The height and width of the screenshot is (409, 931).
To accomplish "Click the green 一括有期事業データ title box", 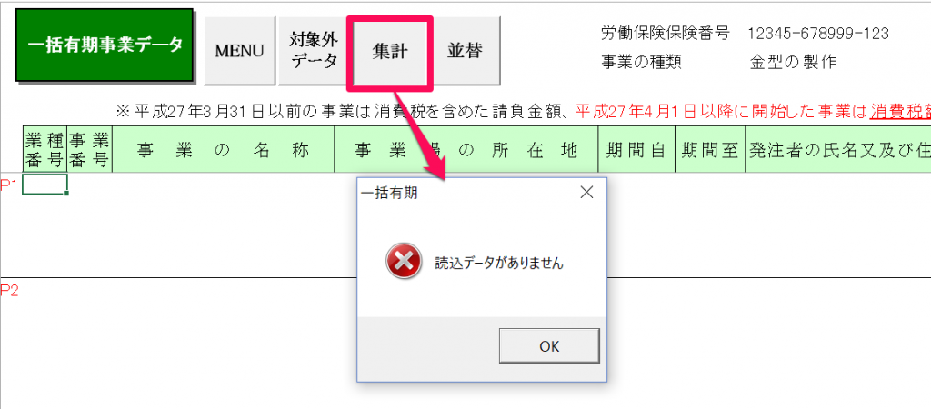I will coord(105,45).
